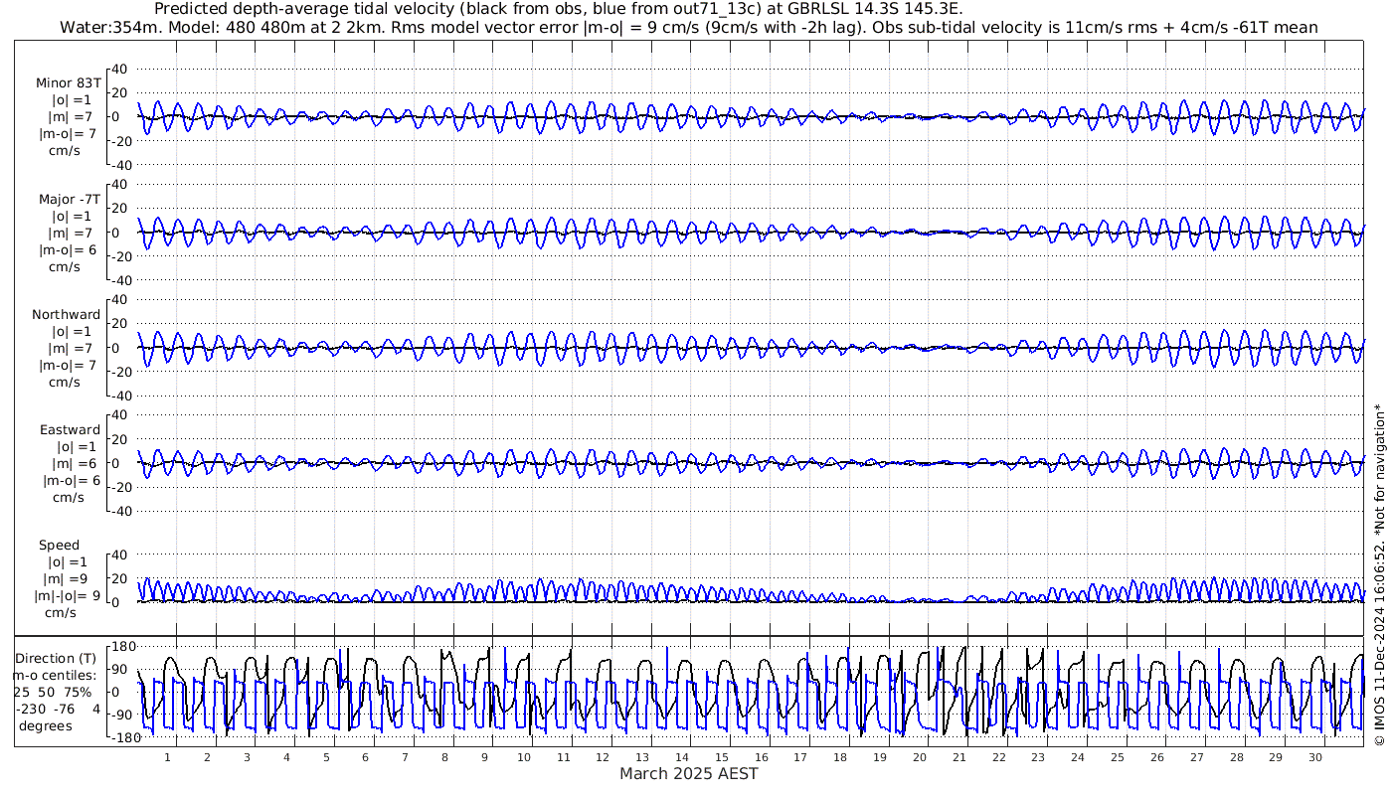
Task: Click the x-axis day label '10'
Action: [523, 757]
